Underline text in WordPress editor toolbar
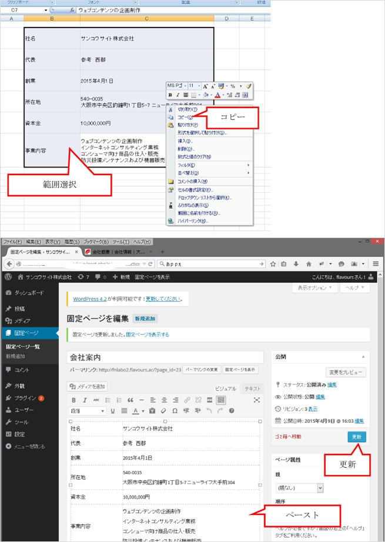The width and height of the screenshot is (385, 542). point(113,411)
